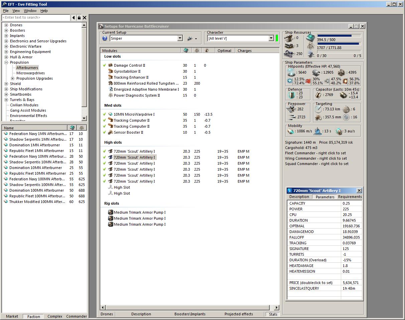This screenshot has width=405, height=320.
Task: Click the Power Diagnostic System II icon
Action: pos(111,95)
